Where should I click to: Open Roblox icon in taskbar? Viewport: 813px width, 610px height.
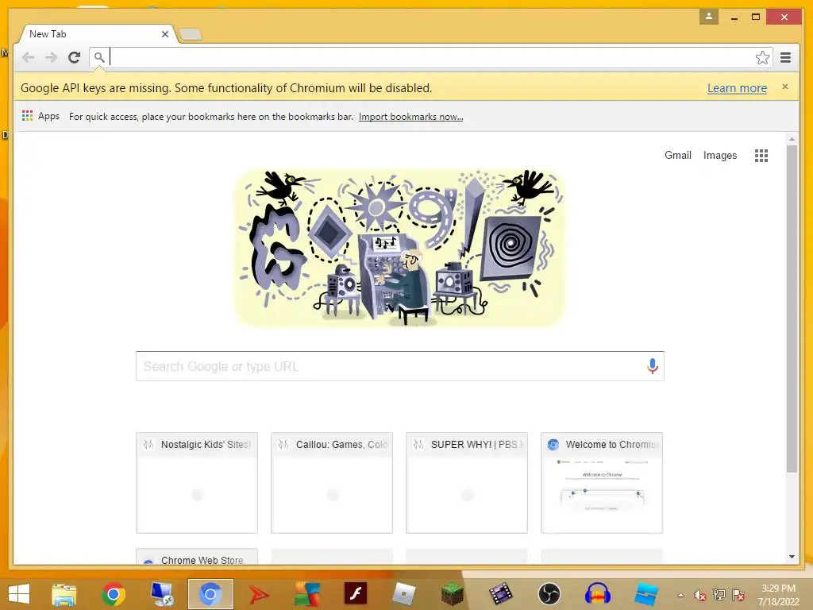coord(404,594)
